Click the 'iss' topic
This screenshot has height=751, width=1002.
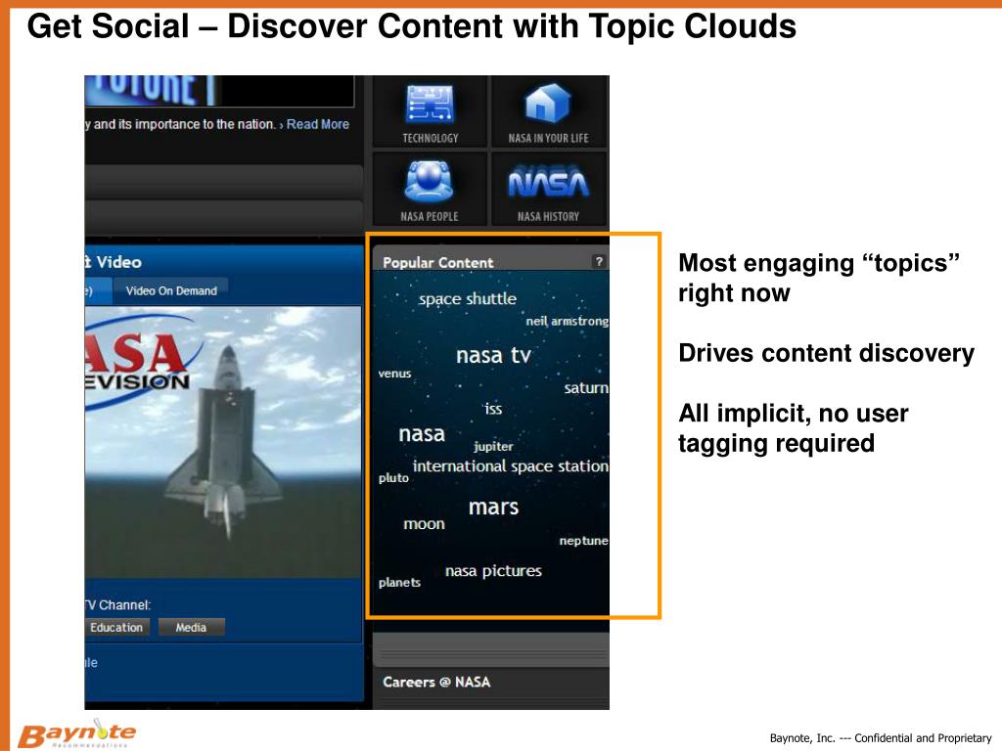493,409
